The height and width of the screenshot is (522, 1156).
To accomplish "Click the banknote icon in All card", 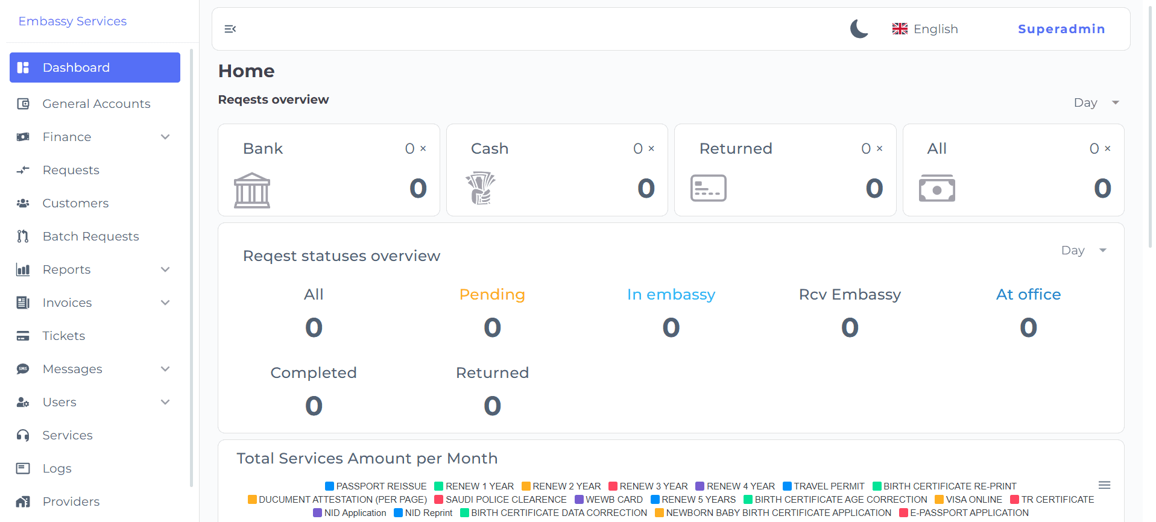I will click(936, 188).
